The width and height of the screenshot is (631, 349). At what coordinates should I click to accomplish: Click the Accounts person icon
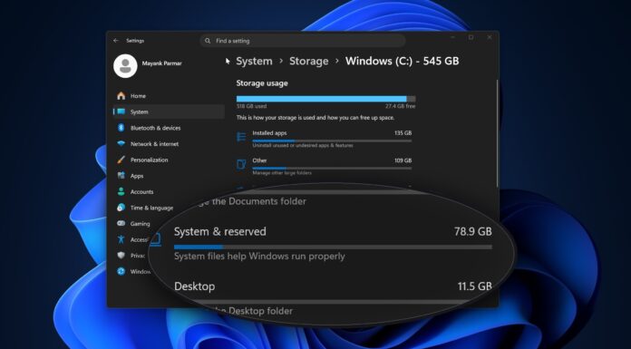(121, 191)
